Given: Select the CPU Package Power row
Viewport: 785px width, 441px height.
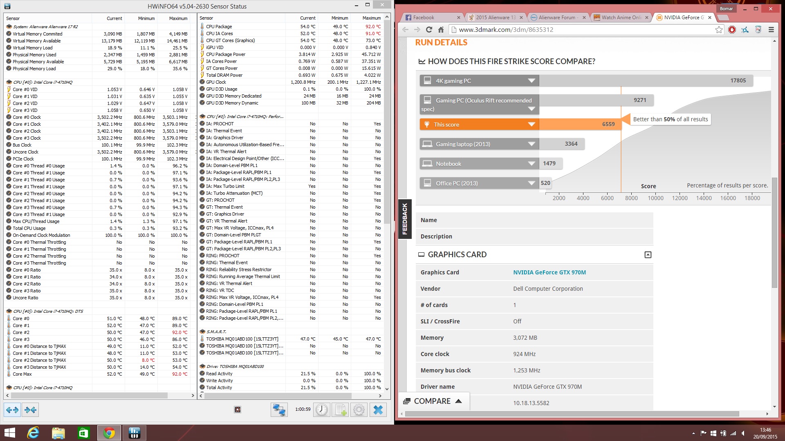Looking at the screenshot, I should pyautogui.click(x=291, y=54).
